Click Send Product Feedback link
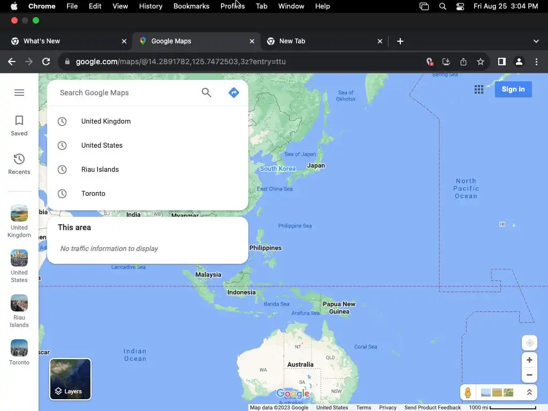548x411 pixels. click(432, 407)
